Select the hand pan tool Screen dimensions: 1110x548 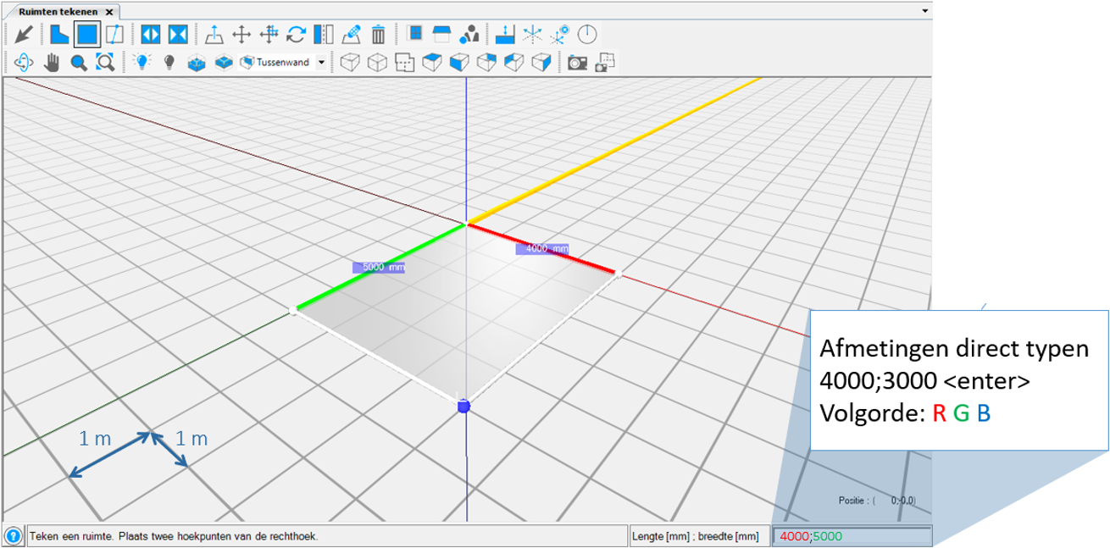click(53, 62)
